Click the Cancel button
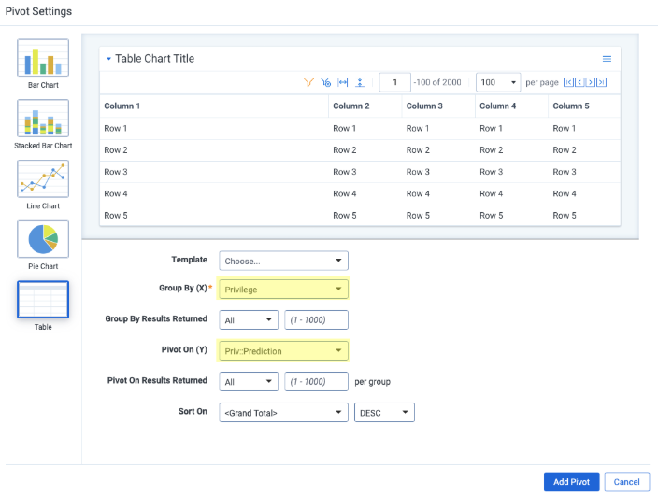Screen dimensions: 658x495 tap(627, 482)
